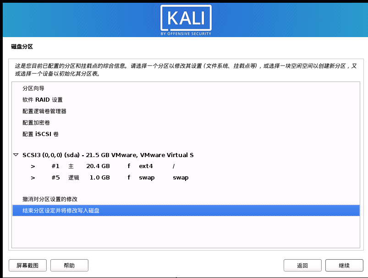Go back with the 返回 button
The image size is (368, 278).
click(x=302, y=265)
